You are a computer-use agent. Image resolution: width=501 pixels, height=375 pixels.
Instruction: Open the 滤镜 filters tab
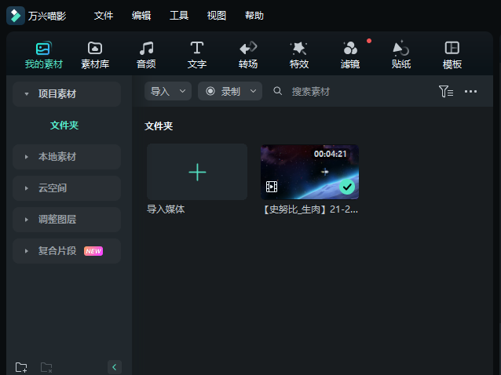click(x=350, y=55)
